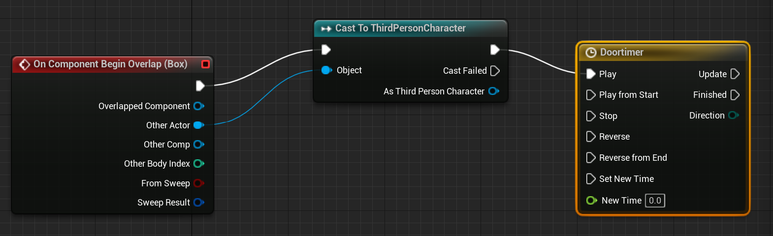Screen dimensions: 773x236
Task: Click the Finished execution output pin
Action: point(735,95)
